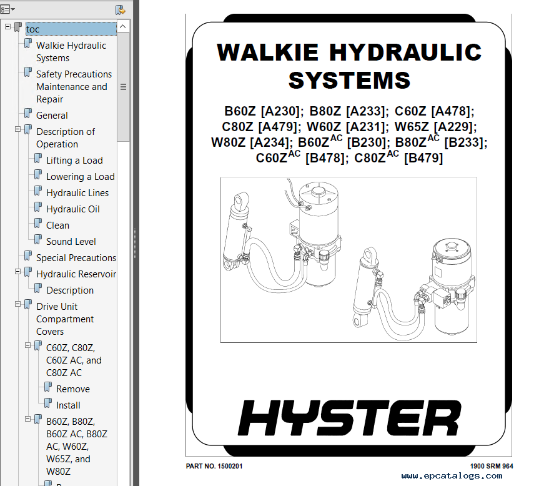Go to the Install bookmark

point(68,405)
